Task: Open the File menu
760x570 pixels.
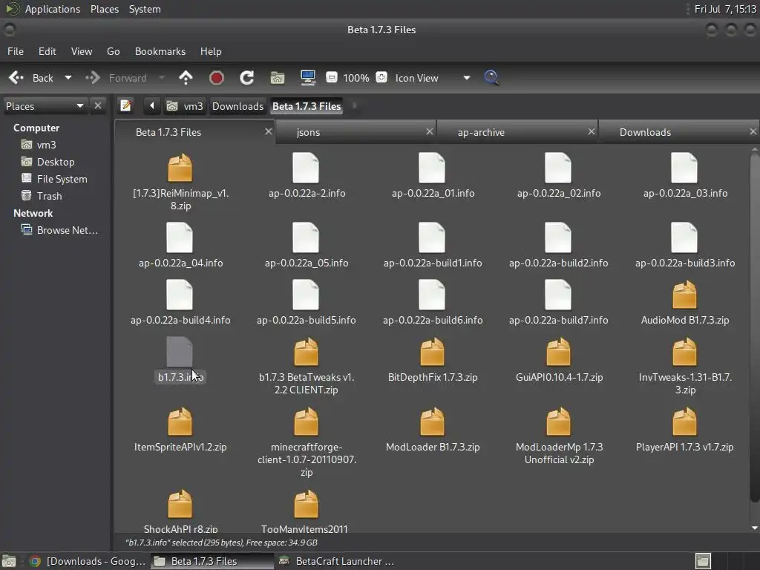Action: [15, 51]
